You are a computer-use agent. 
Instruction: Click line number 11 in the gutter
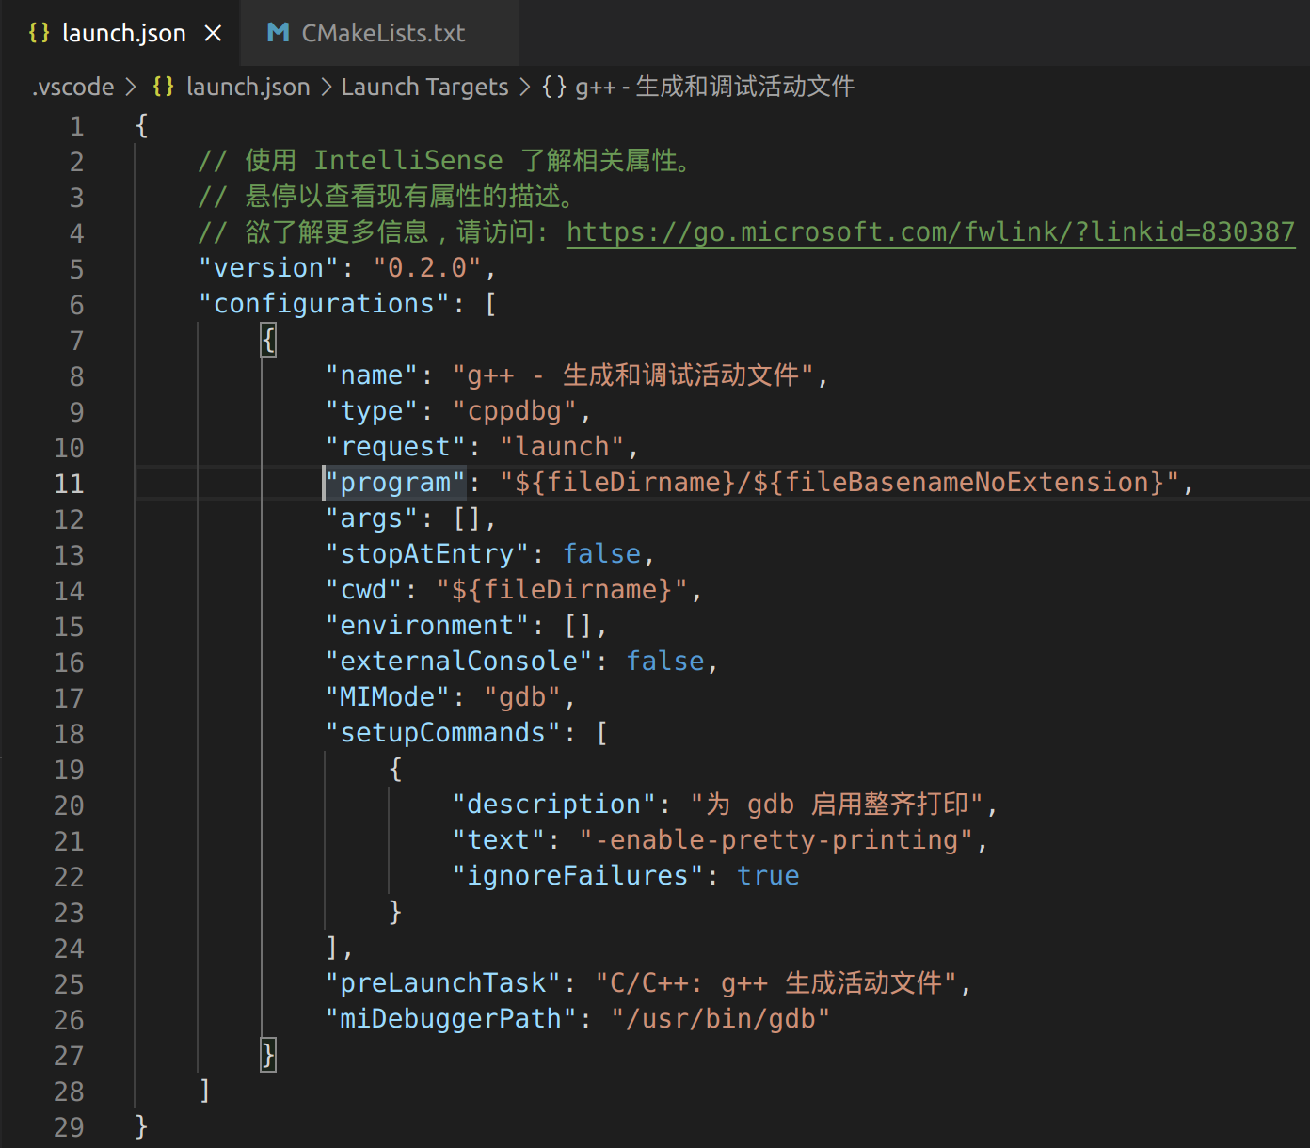[69, 483]
